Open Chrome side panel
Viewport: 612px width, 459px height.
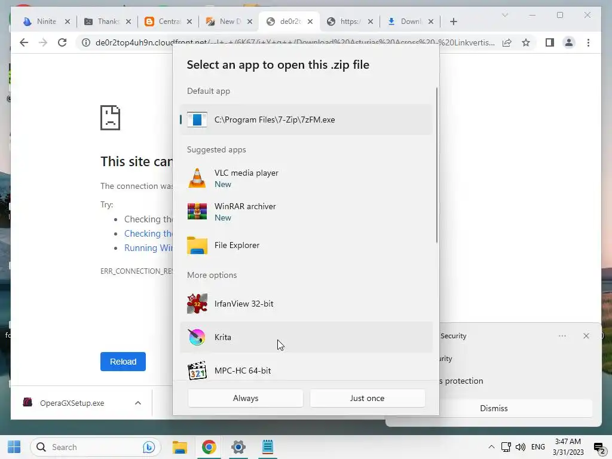point(550,42)
